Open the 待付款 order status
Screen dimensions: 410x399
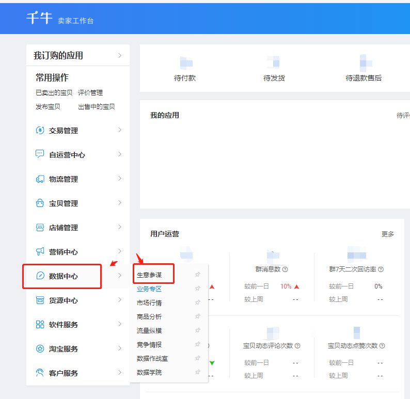point(185,78)
